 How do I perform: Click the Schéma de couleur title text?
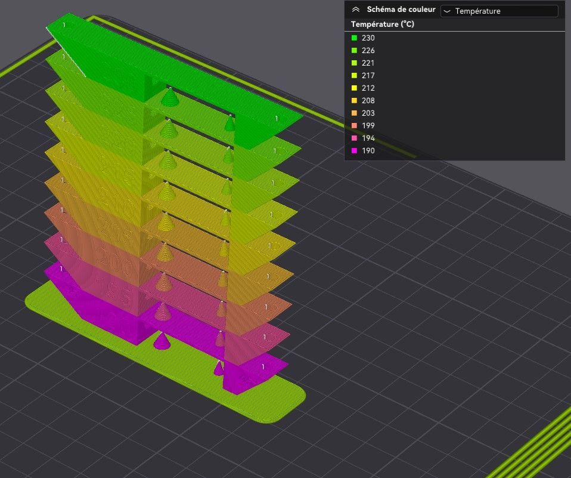click(x=401, y=10)
